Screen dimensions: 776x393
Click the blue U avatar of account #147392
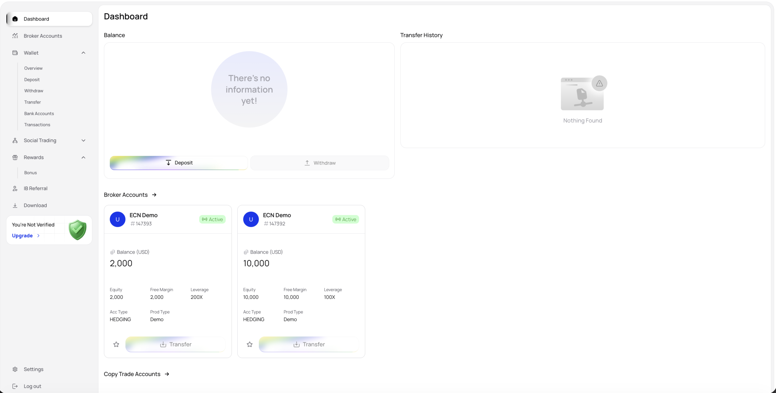(251, 219)
